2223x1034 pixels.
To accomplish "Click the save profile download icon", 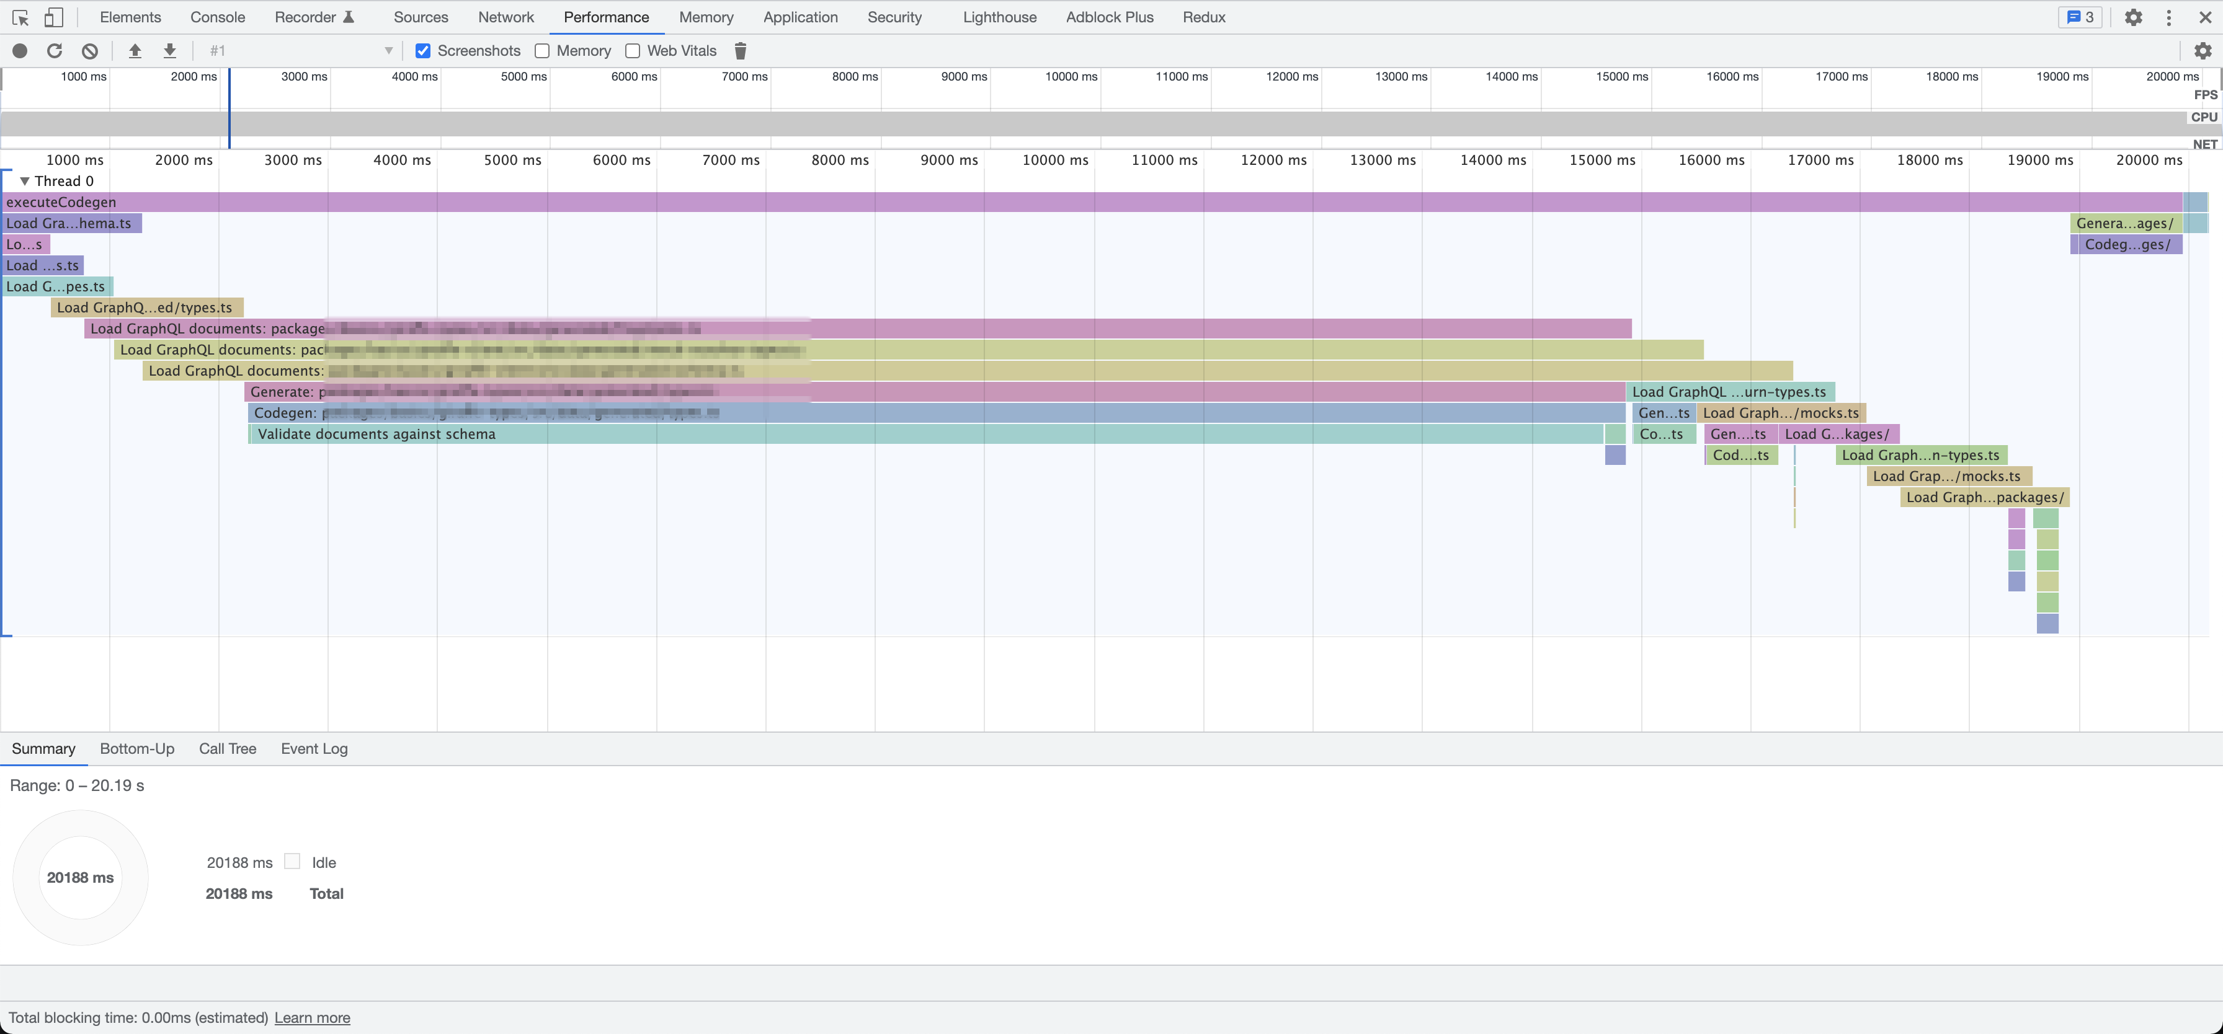I will (x=170, y=51).
